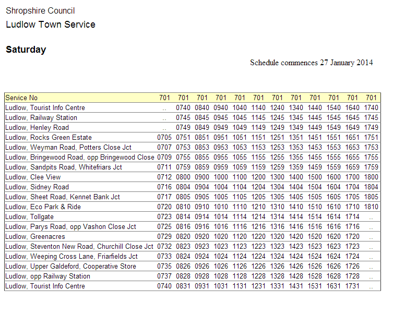Click the 1805 Sheet Road time
The width and height of the screenshot is (405, 314).
[x=371, y=197]
